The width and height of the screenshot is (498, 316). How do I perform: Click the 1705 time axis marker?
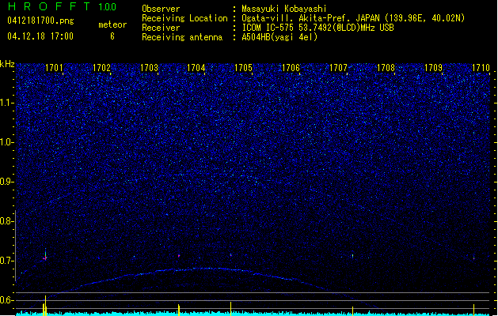tap(243, 68)
